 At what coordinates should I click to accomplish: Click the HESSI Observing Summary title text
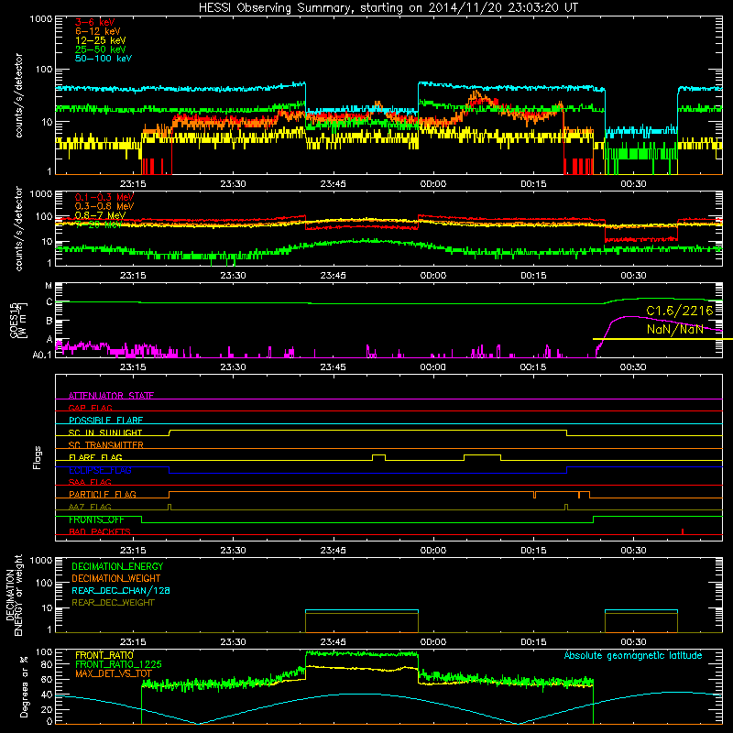pyautogui.click(x=388, y=8)
